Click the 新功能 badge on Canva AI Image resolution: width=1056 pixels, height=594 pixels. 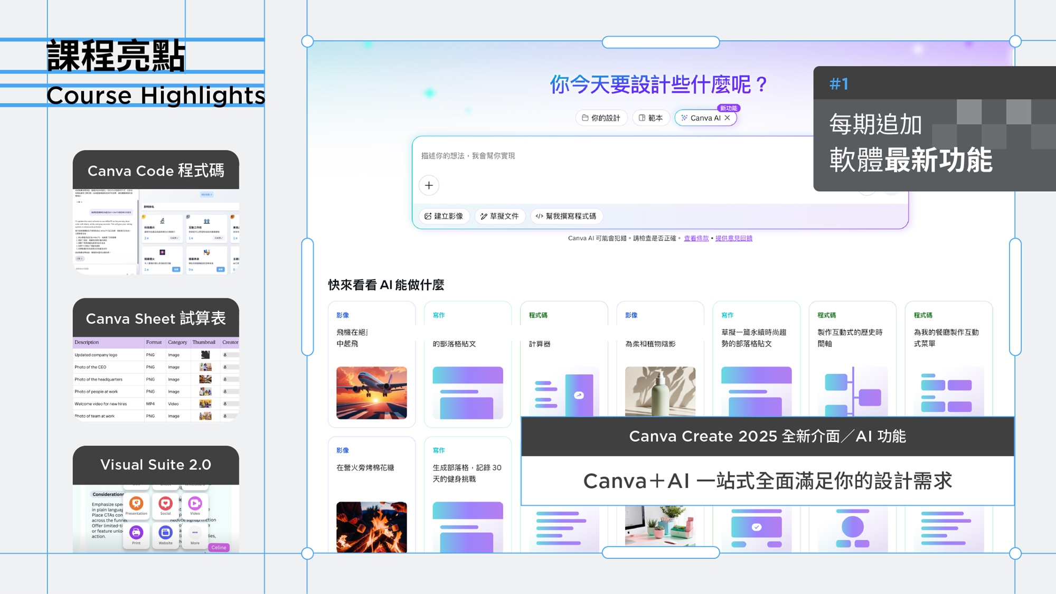(x=729, y=108)
